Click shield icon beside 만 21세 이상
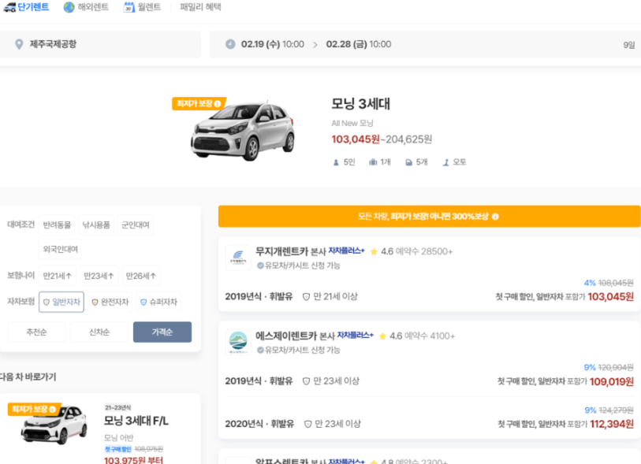The width and height of the screenshot is (641, 464). [306, 297]
